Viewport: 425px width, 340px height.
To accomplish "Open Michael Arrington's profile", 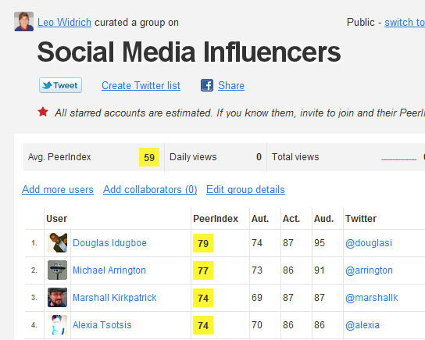I will coord(109,270).
